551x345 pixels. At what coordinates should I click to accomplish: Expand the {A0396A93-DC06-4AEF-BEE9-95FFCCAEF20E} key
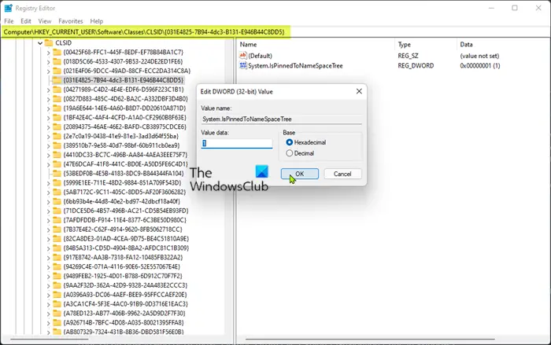(x=48, y=295)
